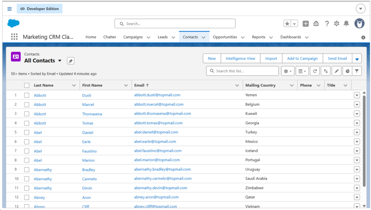Click the Salesforce cloud logo
The width and height of the screenshot is (371, 210).
[x=13, y=24]
